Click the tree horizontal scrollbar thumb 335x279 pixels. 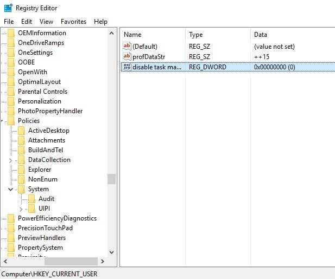coord(71,261)
